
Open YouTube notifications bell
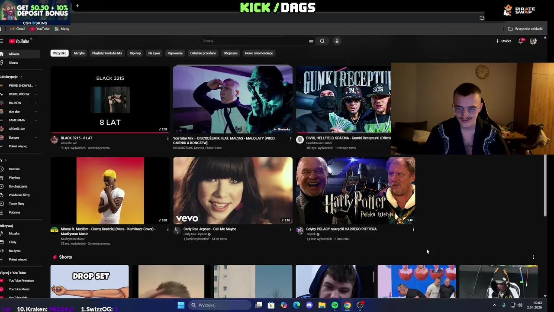pyautogui.click(x=521, y=41)
